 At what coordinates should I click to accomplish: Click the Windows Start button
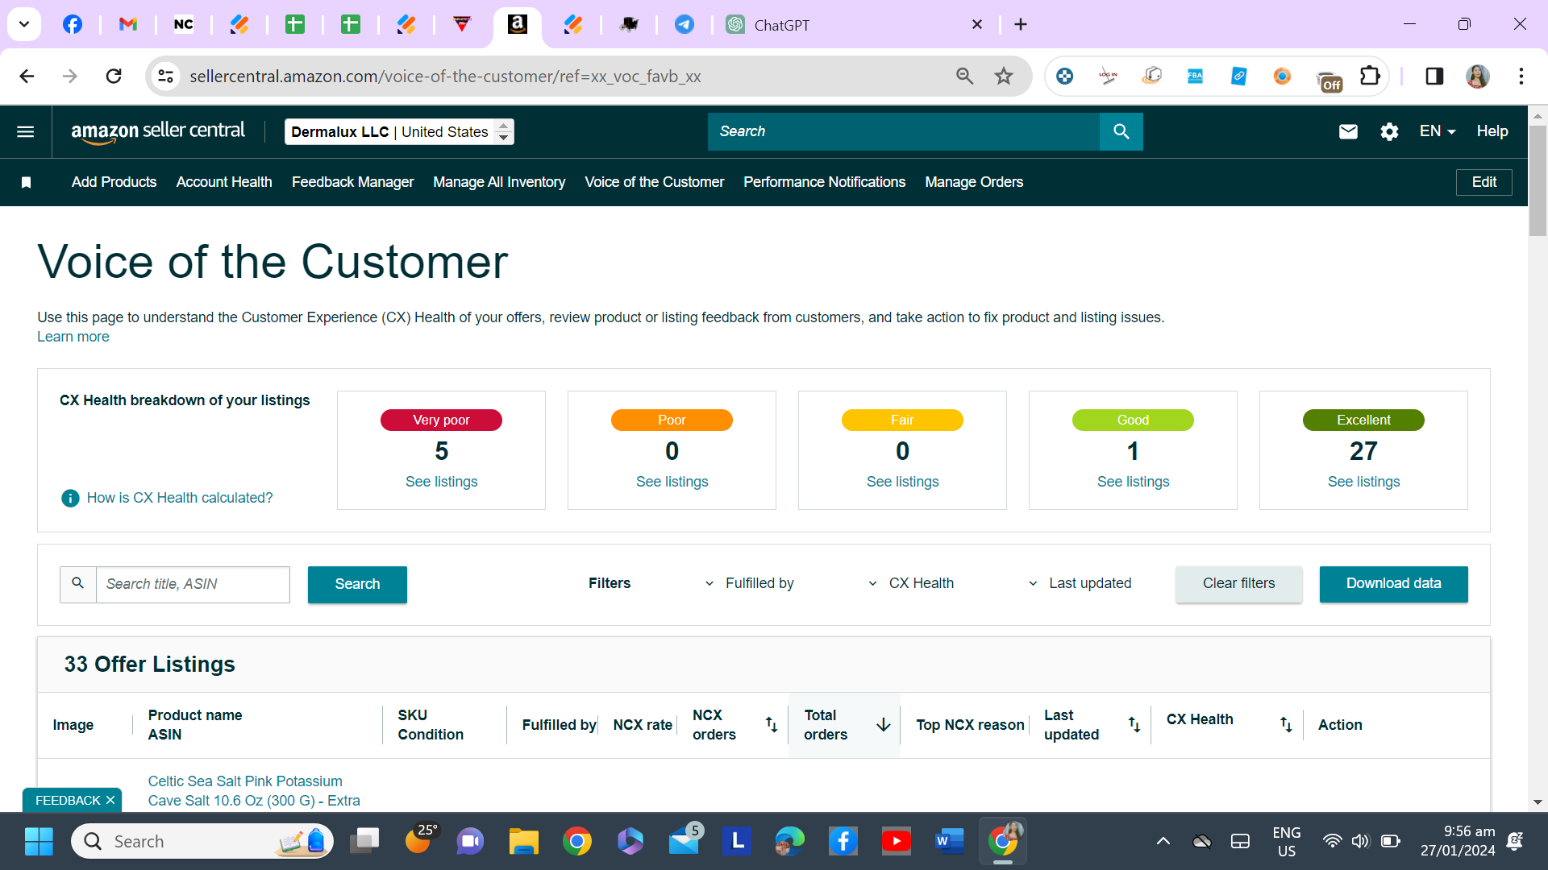[x=39, y=842]
